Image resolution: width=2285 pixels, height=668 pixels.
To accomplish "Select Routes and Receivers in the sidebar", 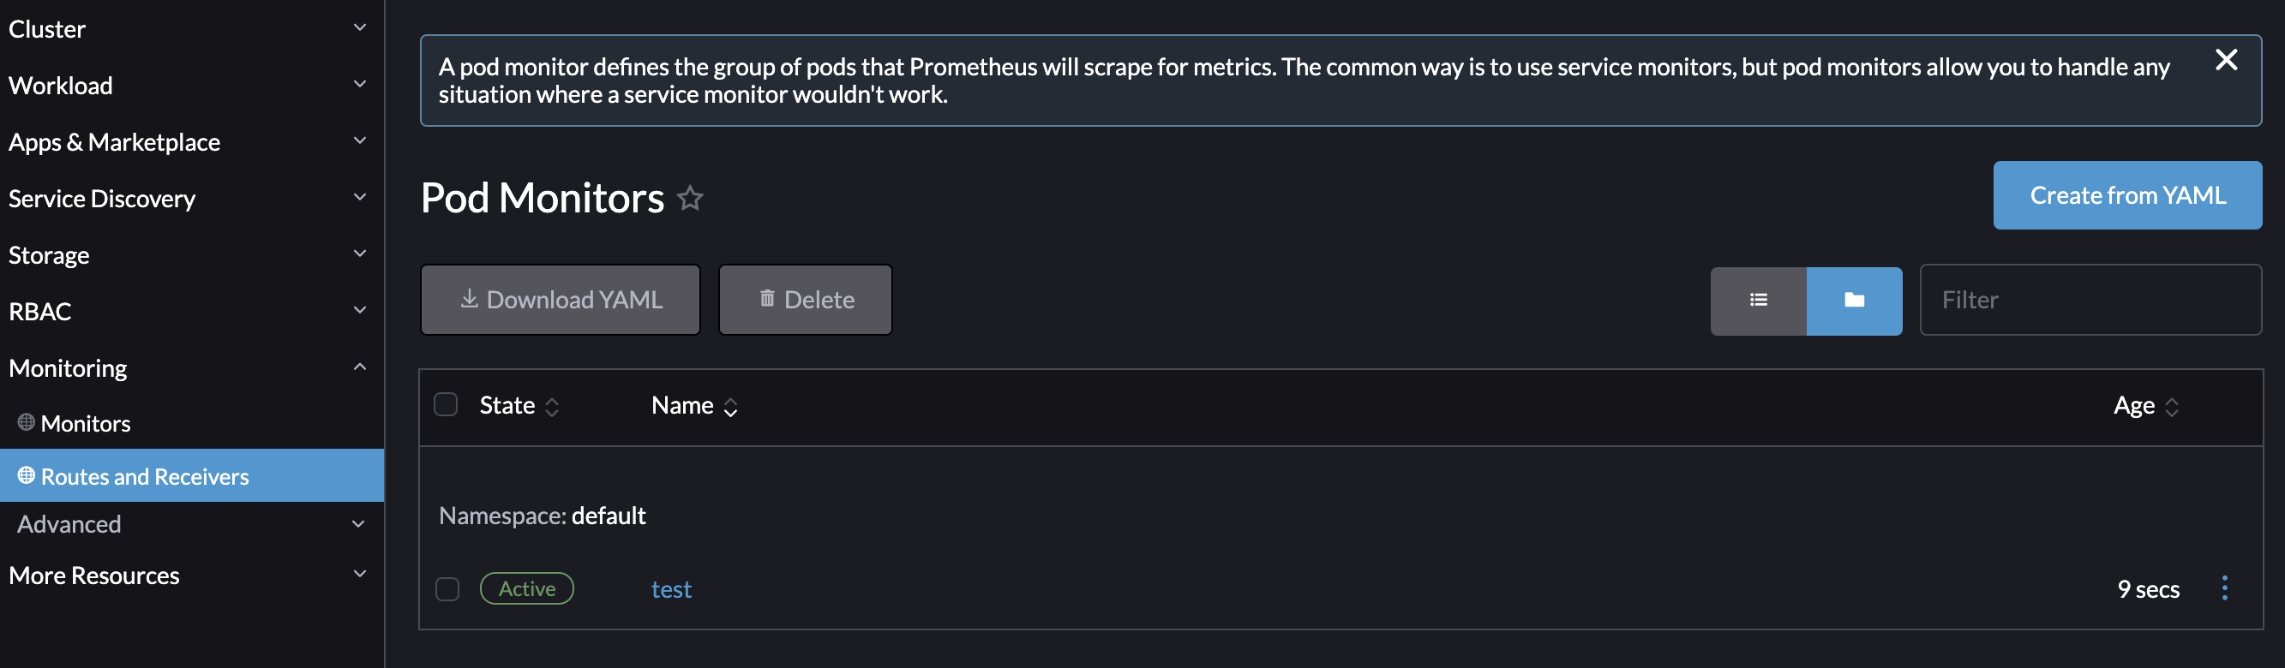I will click(145, 476).
